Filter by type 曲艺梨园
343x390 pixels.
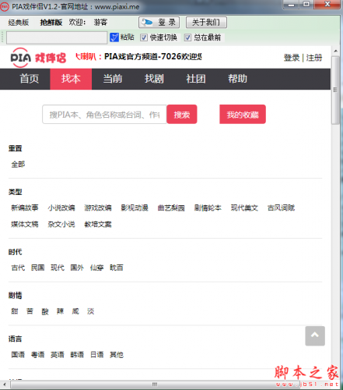click(171, 207)
